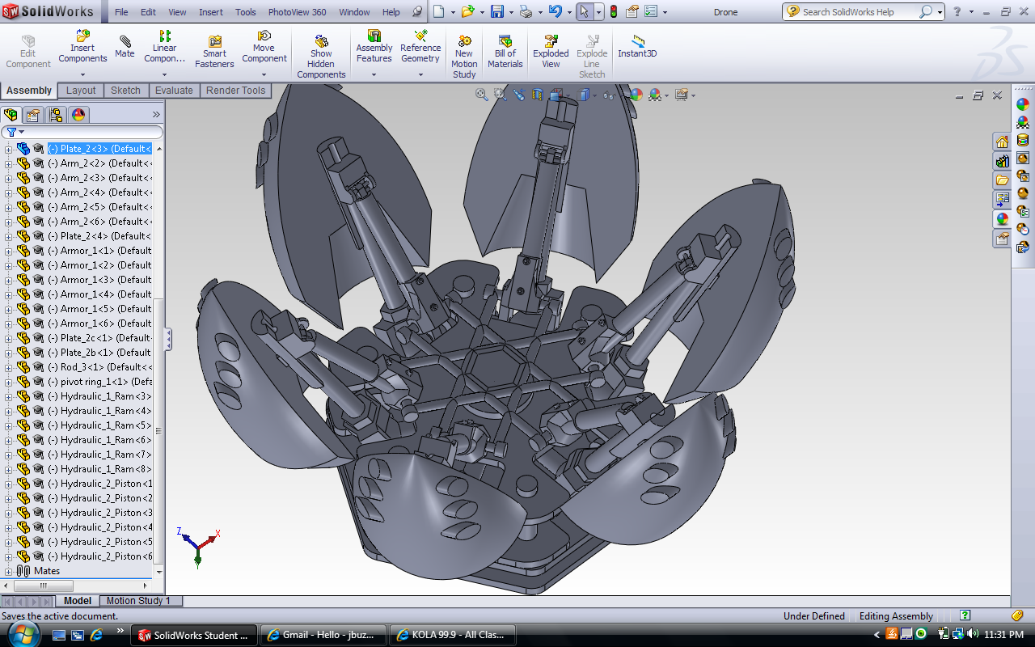Screen dimensions: 1035x647
Task: Click the New document icon
Action: [438, 12]
